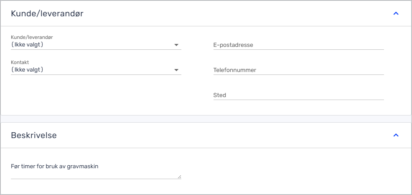Viewport: 412px width, 195px height.
Task: Click '(Ikke valgt)' under Kontakt
Action: click(28, 69)
